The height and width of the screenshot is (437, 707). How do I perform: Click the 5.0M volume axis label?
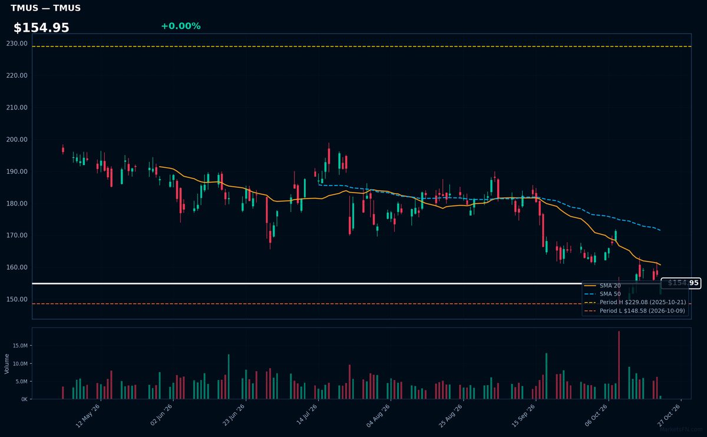tap(21, 381)
